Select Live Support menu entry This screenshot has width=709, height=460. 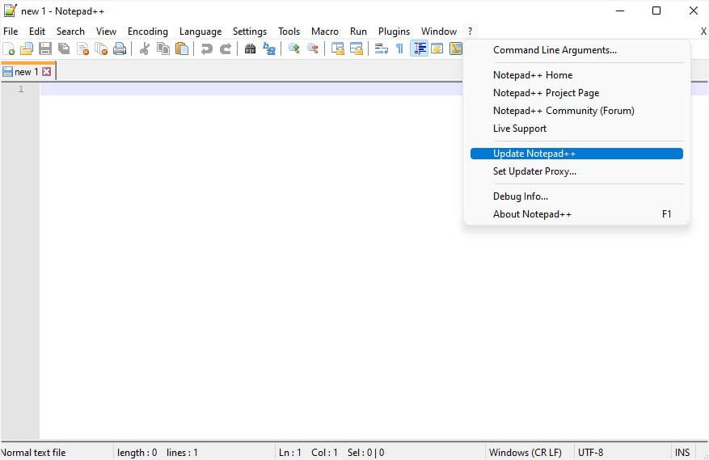click(576, 129)
